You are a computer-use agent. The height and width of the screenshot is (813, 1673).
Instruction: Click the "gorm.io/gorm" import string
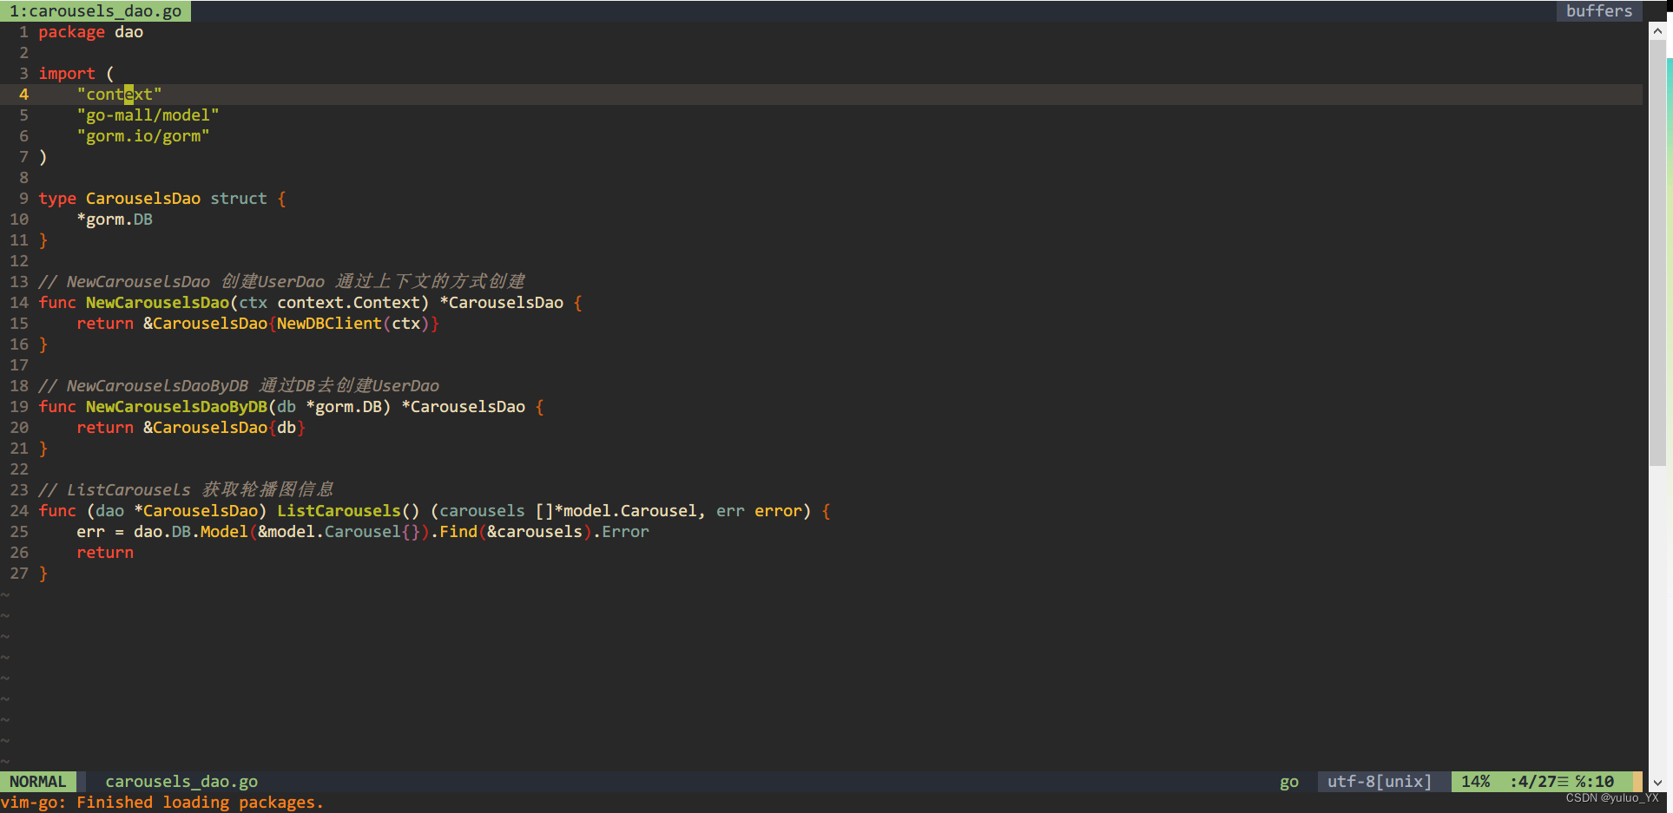pos(143,136)
